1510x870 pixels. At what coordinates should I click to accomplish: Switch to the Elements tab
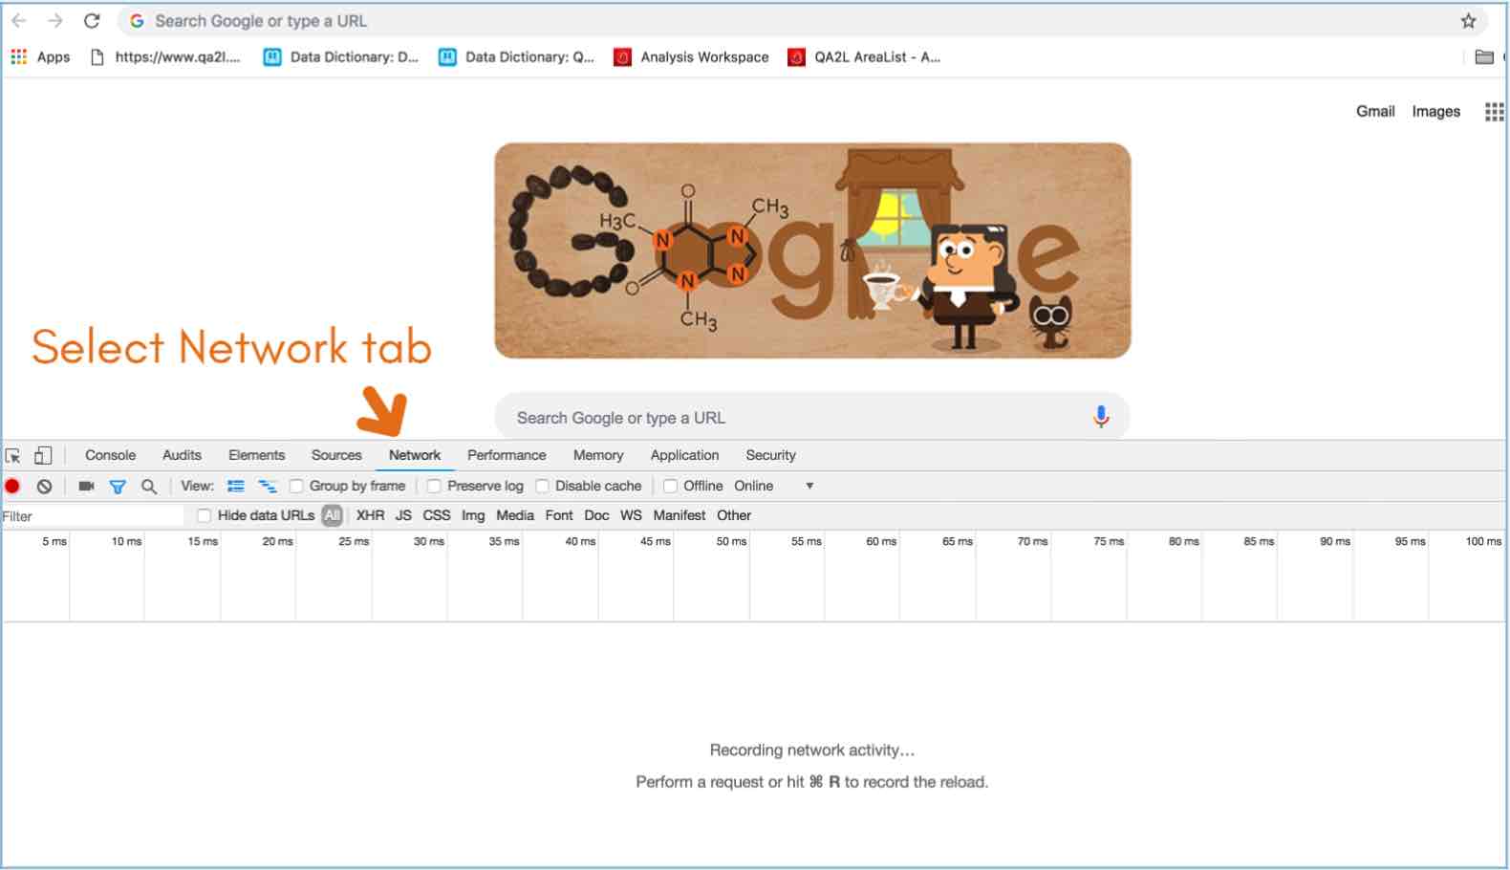(256, 456)
